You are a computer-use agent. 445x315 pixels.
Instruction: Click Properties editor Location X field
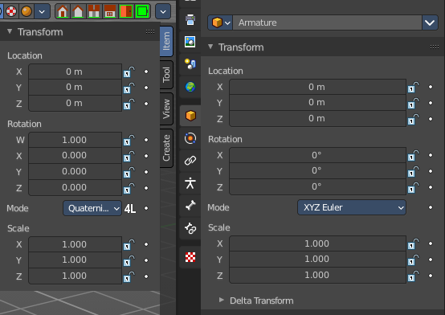click(317, 87)
